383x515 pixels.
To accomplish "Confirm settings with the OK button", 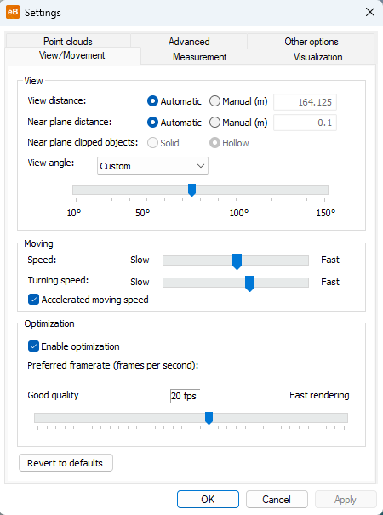I will tap(208, 499).
